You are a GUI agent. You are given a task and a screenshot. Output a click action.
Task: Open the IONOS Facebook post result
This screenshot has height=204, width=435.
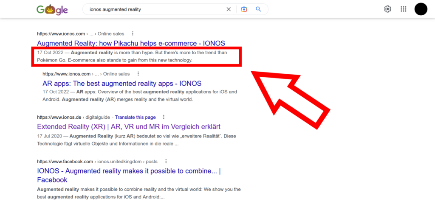[128, 170]
